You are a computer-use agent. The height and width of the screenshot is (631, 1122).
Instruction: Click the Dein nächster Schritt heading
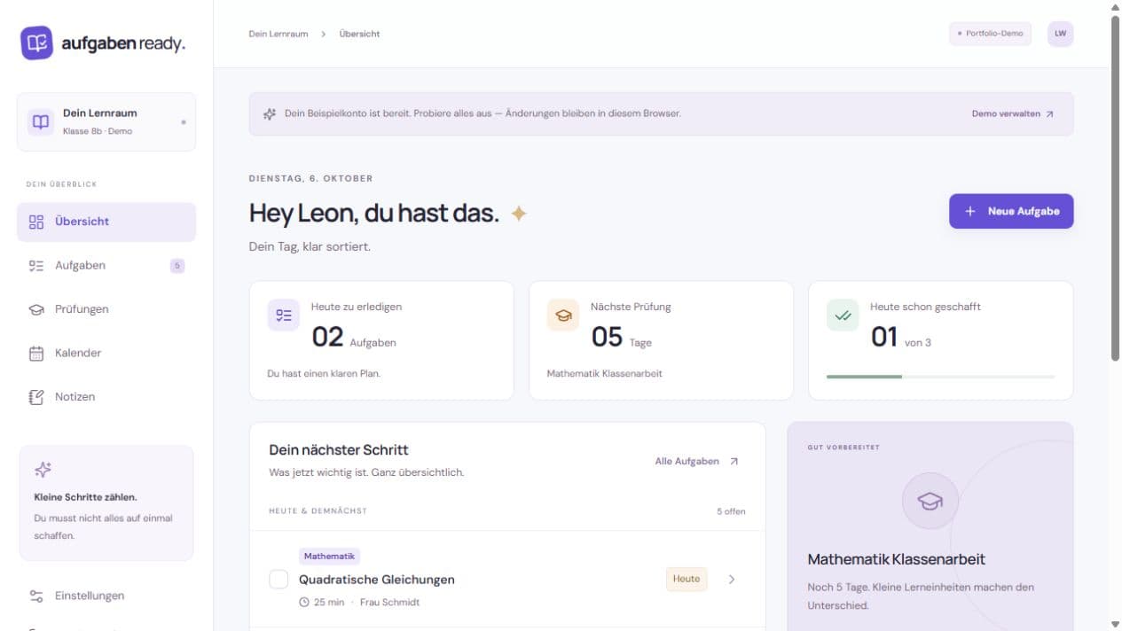pos(339,450)
